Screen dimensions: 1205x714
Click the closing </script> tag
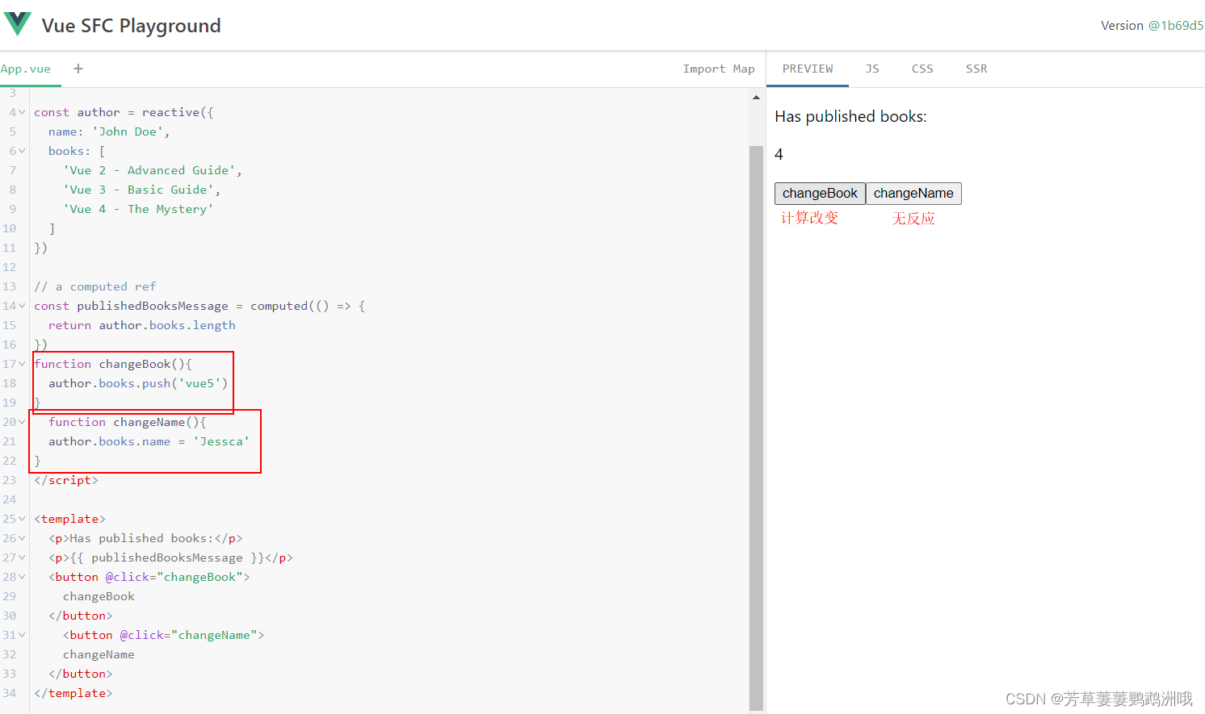tap(66, 480)
